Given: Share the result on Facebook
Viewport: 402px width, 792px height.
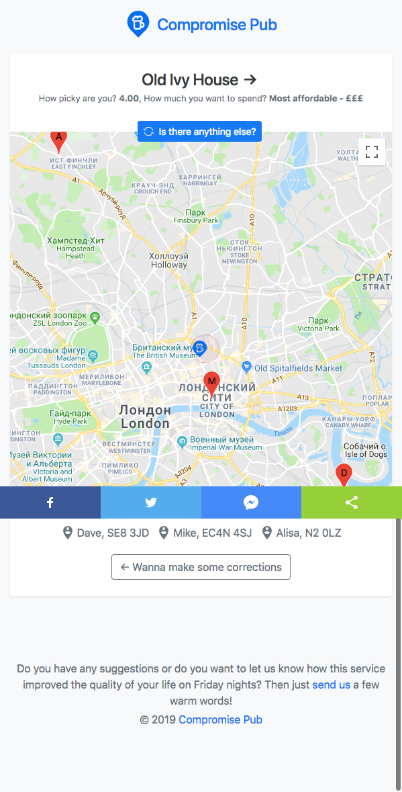Looking at the screenshot, I should point(50,502).
